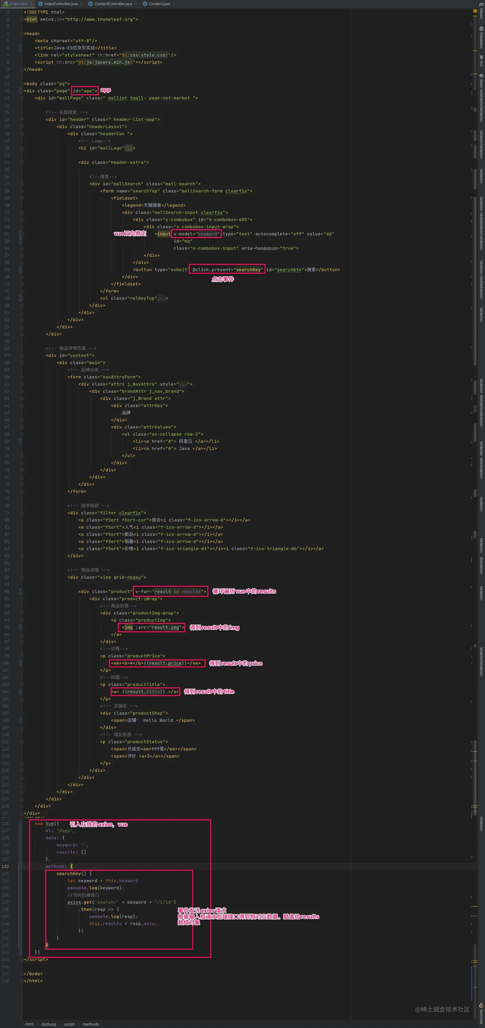Select the html breadcrumb
The width and height of the screenshot is (485, 1028).
click(29, 1024)
